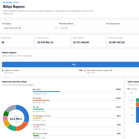Click the Yıllık toplam brüt label
The width and height of the screenshot is (139, 139).
[43, 38]
